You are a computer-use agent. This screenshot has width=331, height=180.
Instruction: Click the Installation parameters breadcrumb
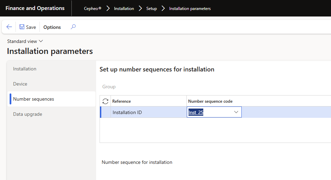pyautogui.click(x=190, y=9)
